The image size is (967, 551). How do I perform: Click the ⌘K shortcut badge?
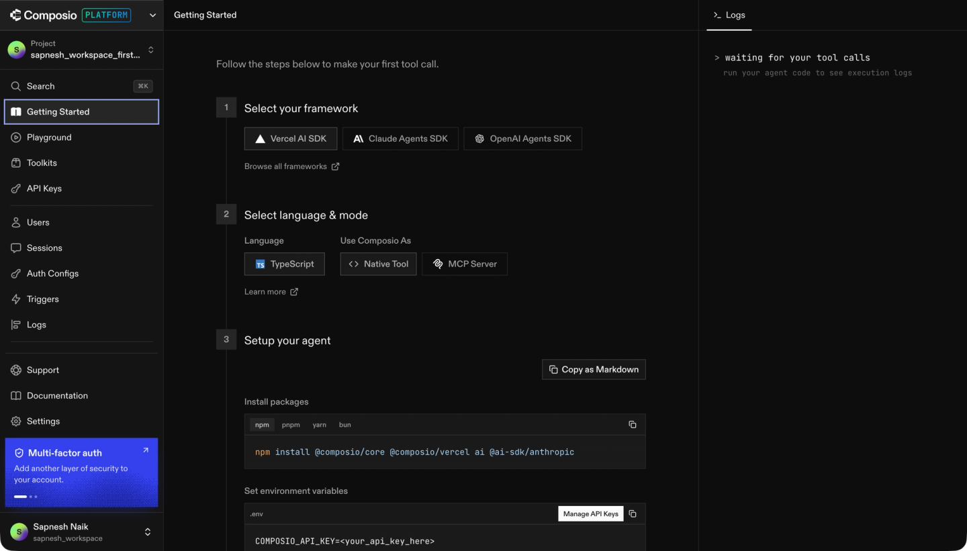click(x=143, y=86)
